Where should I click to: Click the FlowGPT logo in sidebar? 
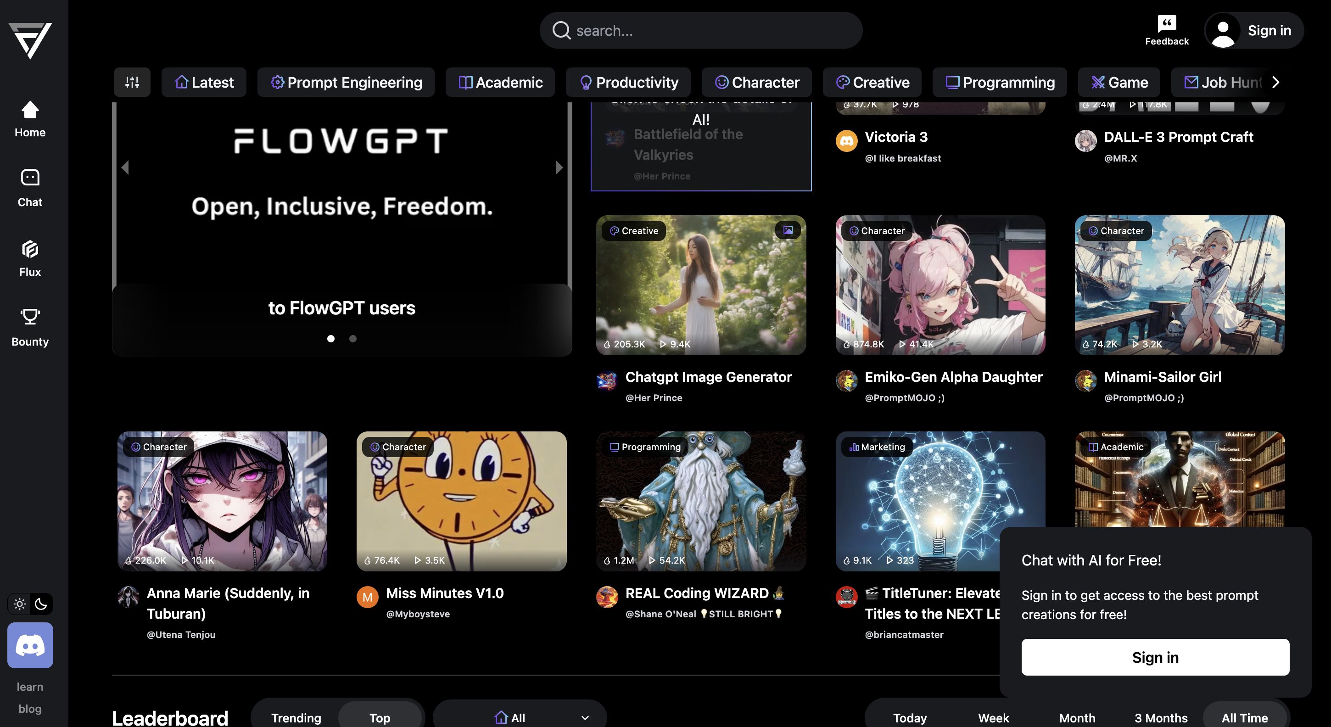point(30,40)
